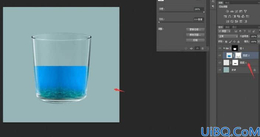The height and width of the screenshot is (137, 260).
Task: Collapse the Group 1 disclosure triangle
Action: pyautogui.click(x=224, y=48)
